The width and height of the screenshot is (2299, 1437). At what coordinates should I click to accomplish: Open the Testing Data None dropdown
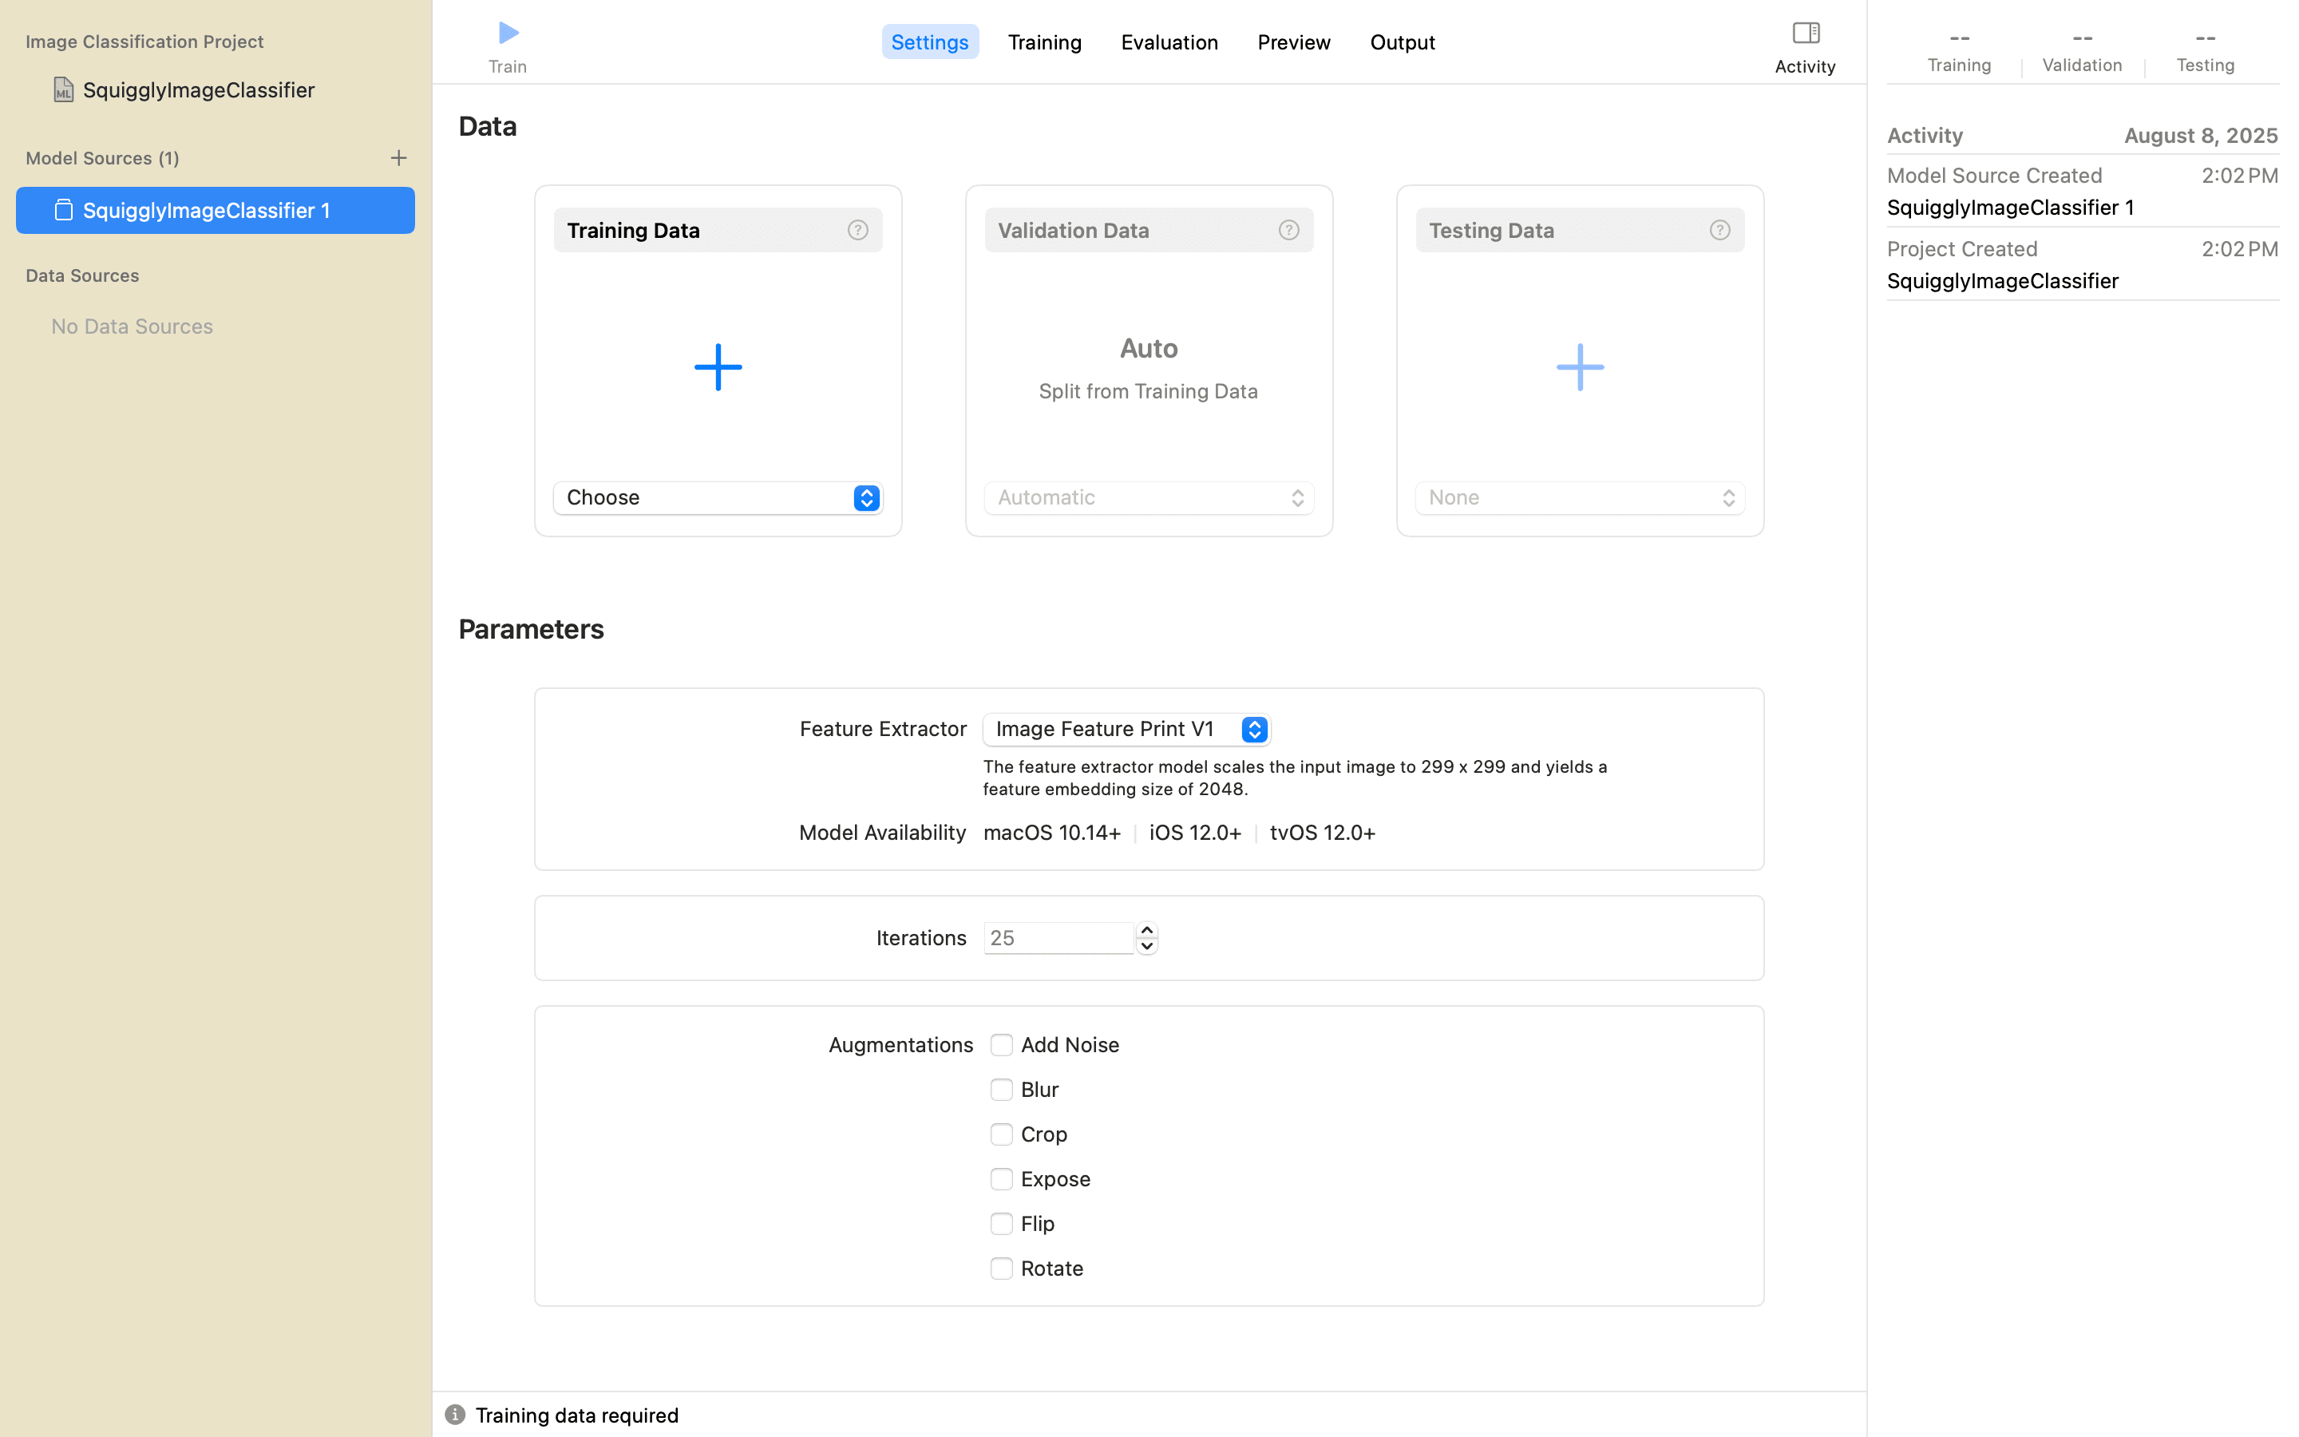pos(1579,498)
